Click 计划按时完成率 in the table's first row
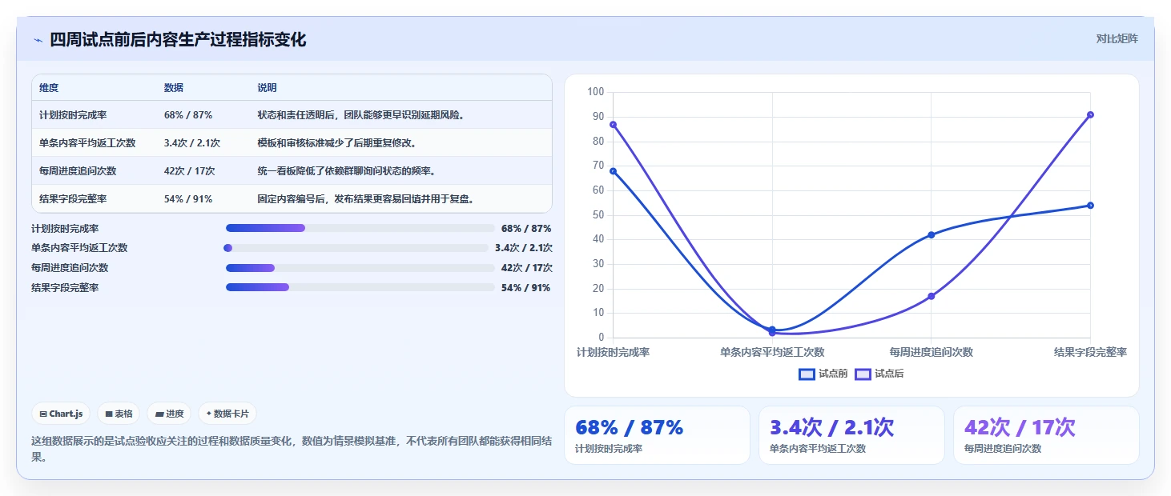Image resolution: width=1171 pixels, height=496 pixels. point(73,115)
